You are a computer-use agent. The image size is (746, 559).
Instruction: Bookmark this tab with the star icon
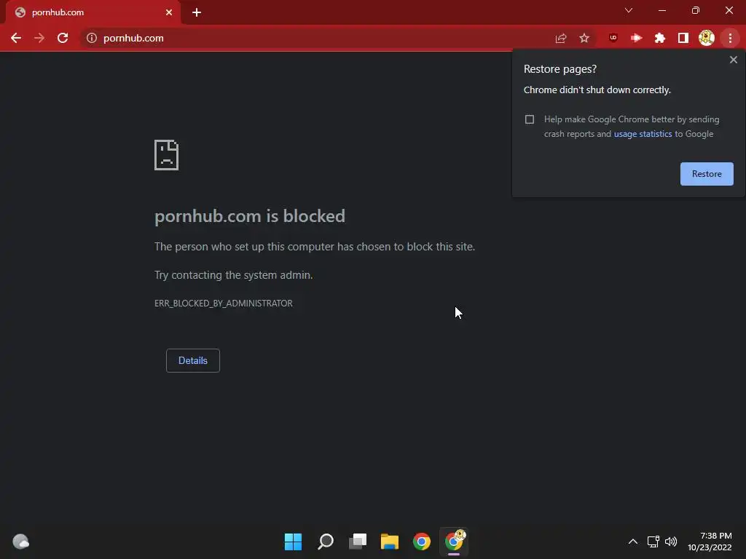coord(584,38)
